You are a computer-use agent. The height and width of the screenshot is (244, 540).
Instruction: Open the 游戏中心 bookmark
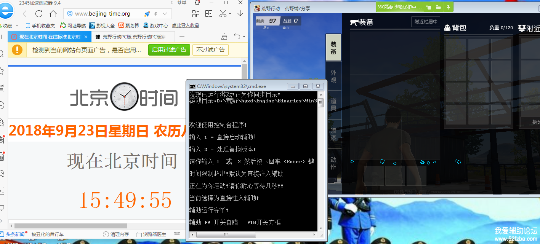155,26
